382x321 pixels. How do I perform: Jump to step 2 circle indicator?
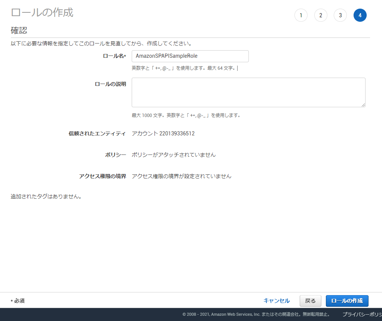pyautogui.click(x=321, y=15)
